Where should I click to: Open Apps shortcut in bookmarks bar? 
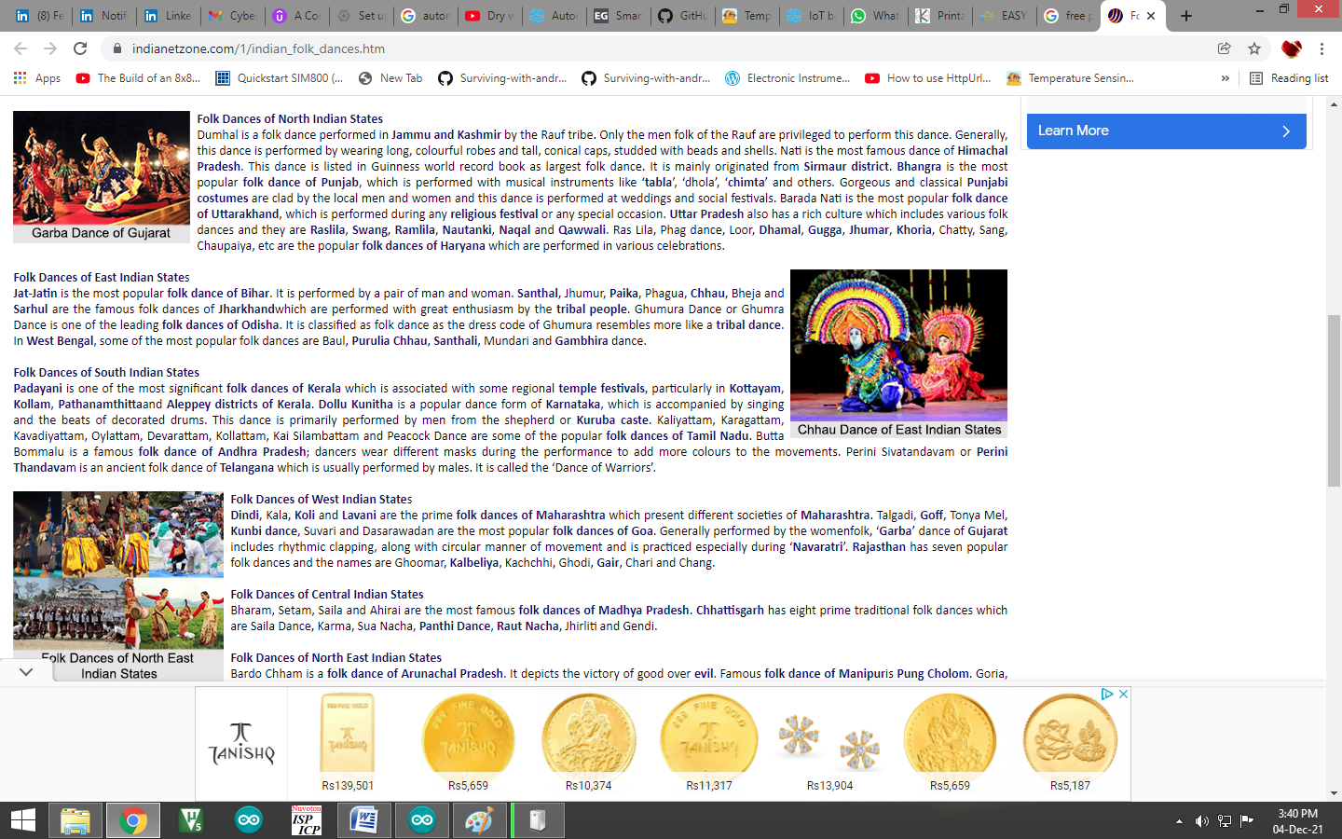pyautogui.click(x=37, y=78)
